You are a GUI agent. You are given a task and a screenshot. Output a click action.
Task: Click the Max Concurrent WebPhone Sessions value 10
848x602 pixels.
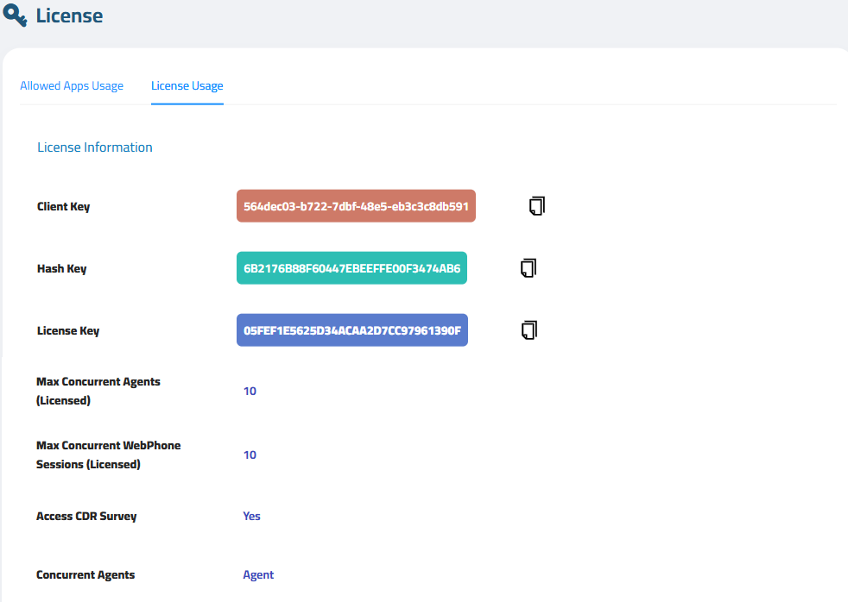coord(250,455)
